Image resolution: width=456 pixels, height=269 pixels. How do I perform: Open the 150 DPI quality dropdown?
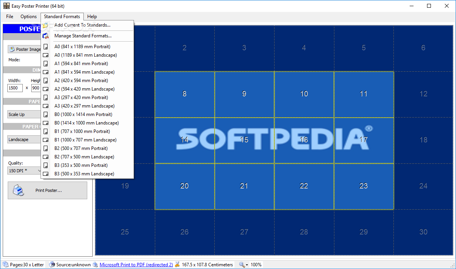coord(24,171)
